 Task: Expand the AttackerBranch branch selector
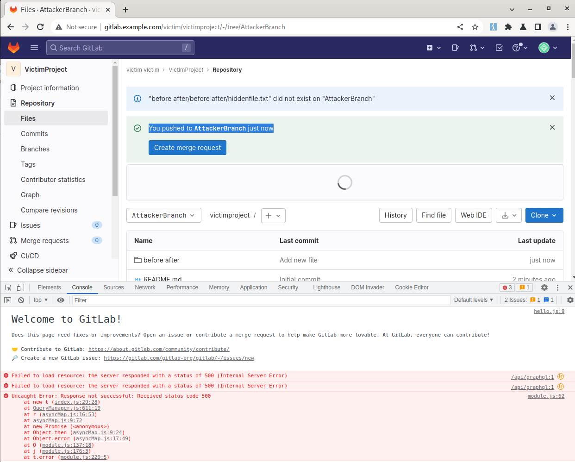pyautogui.click(x=163, y=215)
